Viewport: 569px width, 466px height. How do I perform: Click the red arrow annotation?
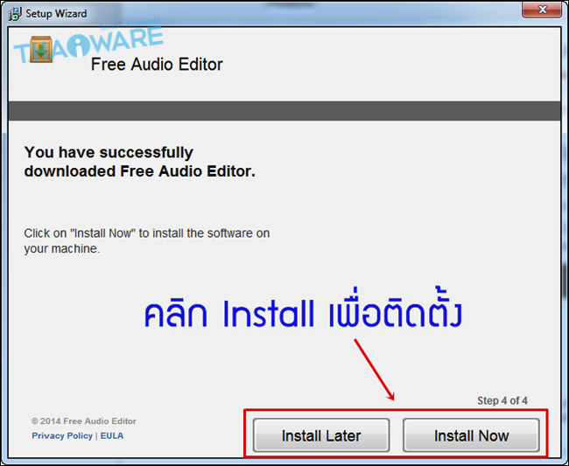374,370
